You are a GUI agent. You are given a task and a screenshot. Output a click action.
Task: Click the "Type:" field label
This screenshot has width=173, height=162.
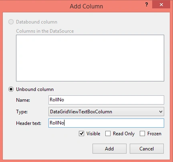click(x=22, y=112)
